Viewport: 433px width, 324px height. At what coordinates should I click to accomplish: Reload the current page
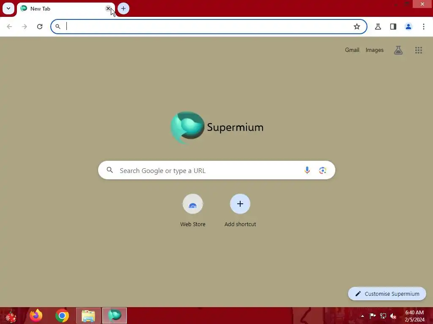tap(40, 27)
